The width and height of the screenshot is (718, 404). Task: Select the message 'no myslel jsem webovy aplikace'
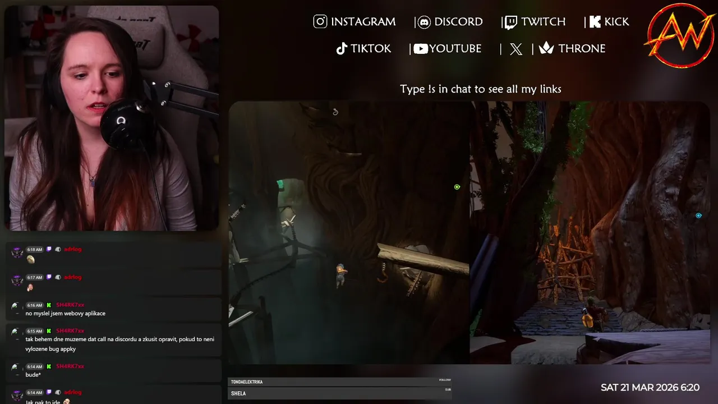[x=66, y=314]
